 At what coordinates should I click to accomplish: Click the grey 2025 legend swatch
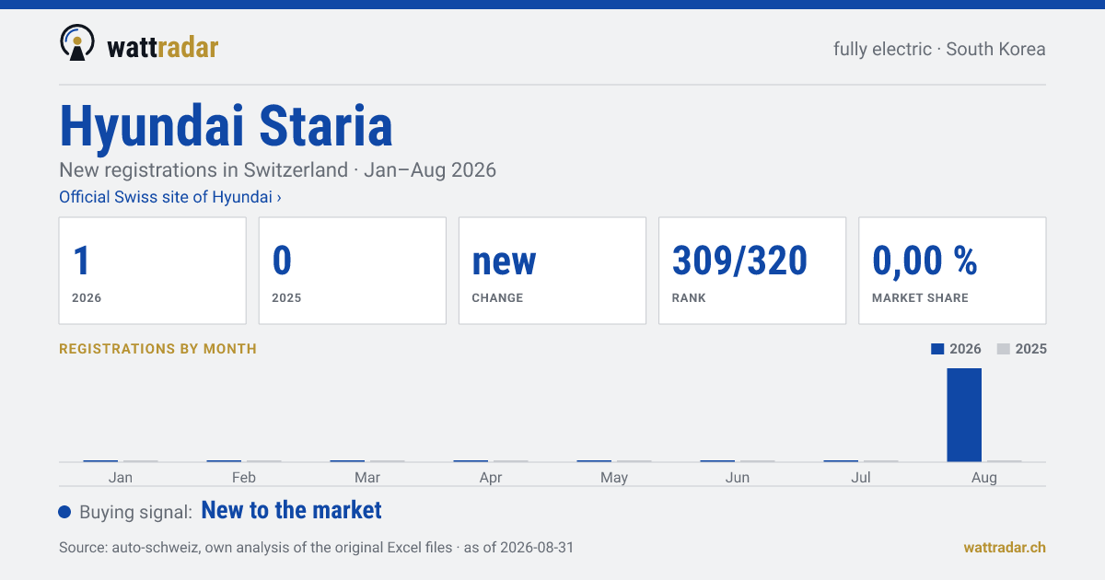tap(1004, 349)
